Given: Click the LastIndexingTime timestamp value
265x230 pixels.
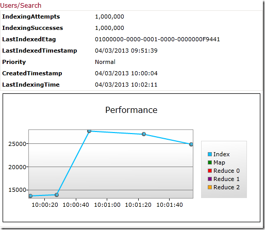Looking at the screenshot, I should (x=126, y=85).
